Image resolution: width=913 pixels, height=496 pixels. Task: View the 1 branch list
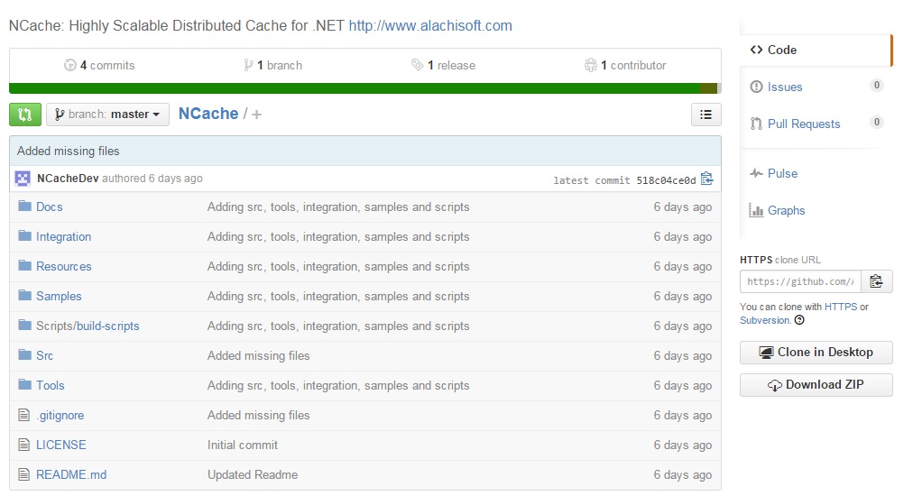[273, 65]
